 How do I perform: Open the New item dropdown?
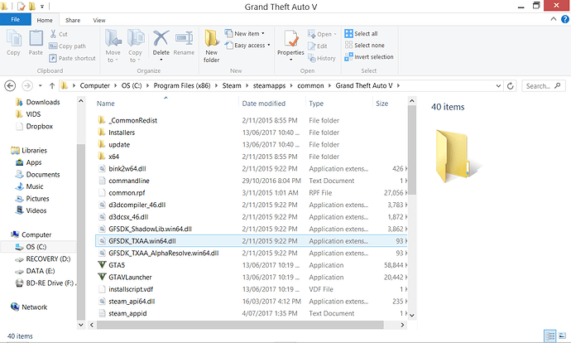[x=244, y=33]
